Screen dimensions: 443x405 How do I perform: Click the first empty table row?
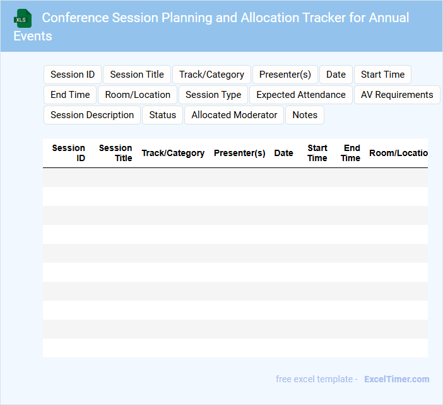coord(235,178)
